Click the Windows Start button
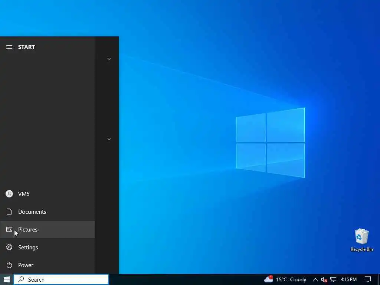380x285 pixels. tap(7, 279)
